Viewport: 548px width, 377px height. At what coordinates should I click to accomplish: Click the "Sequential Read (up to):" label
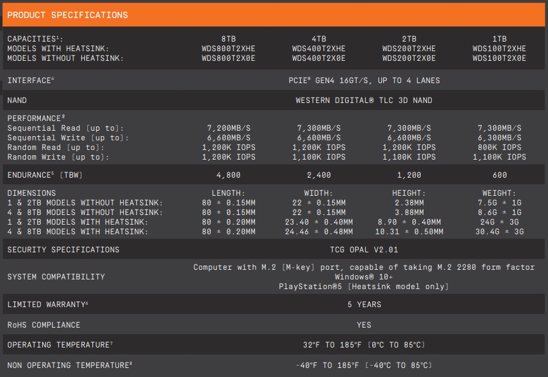pos(66,128)
